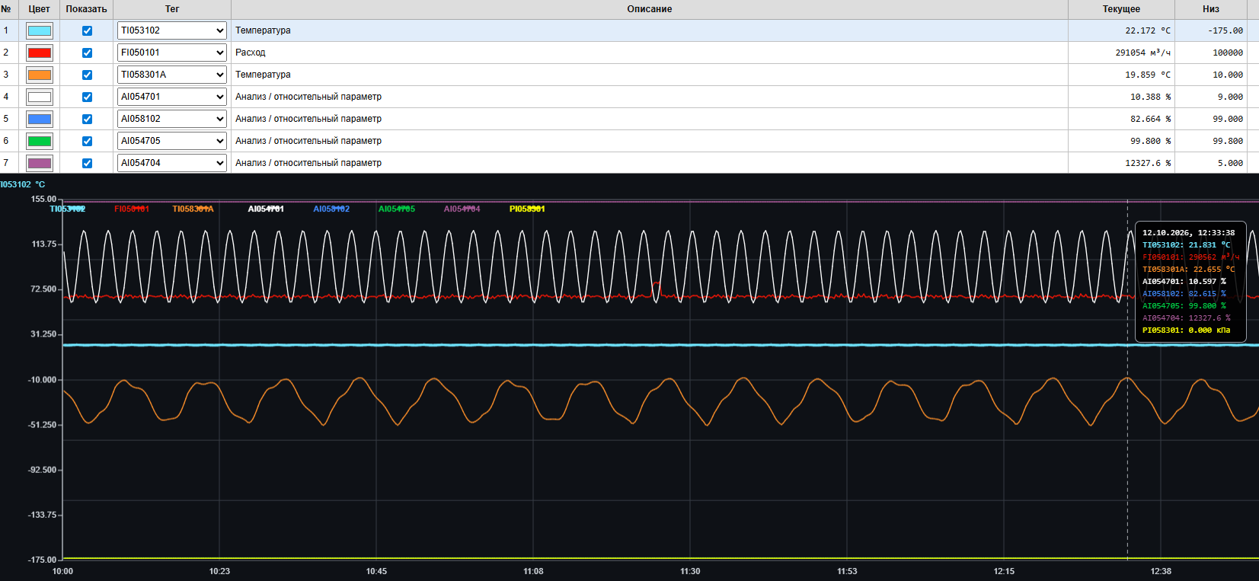Click the Низ column header

(x=1211, y=9)
